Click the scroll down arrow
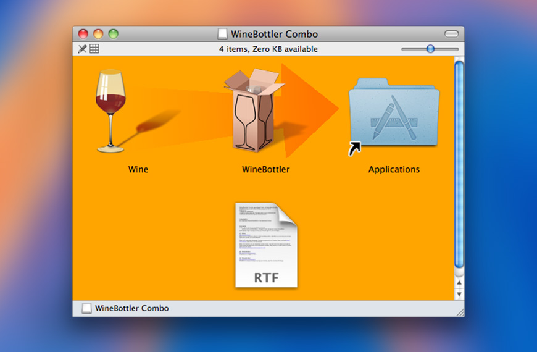This screenshot has width=537, height=352. [459, 294]
